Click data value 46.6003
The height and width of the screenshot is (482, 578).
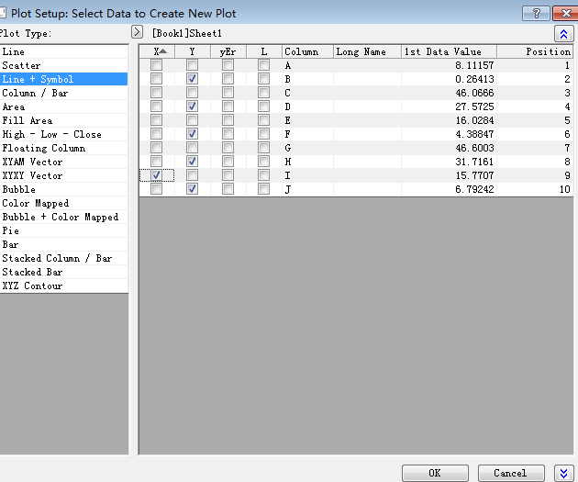tap(474, 148)
